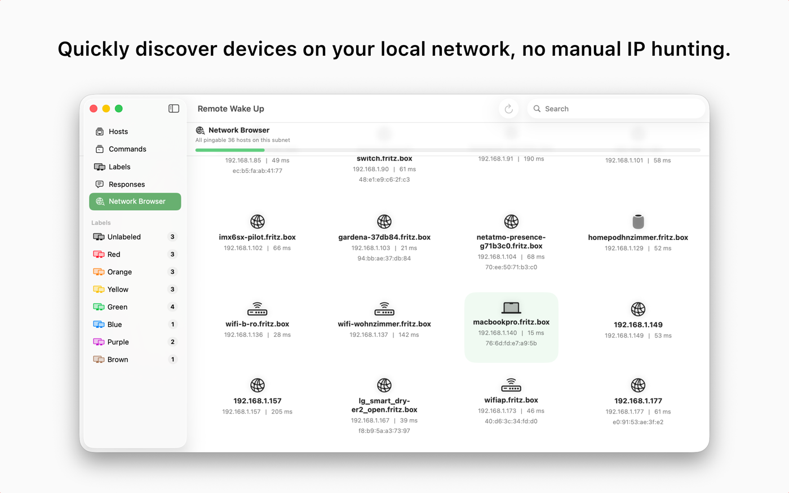Select Network Browser in the sidebar
The height and width of the screenshot is (493, 789).
click(x=135, y=202)
